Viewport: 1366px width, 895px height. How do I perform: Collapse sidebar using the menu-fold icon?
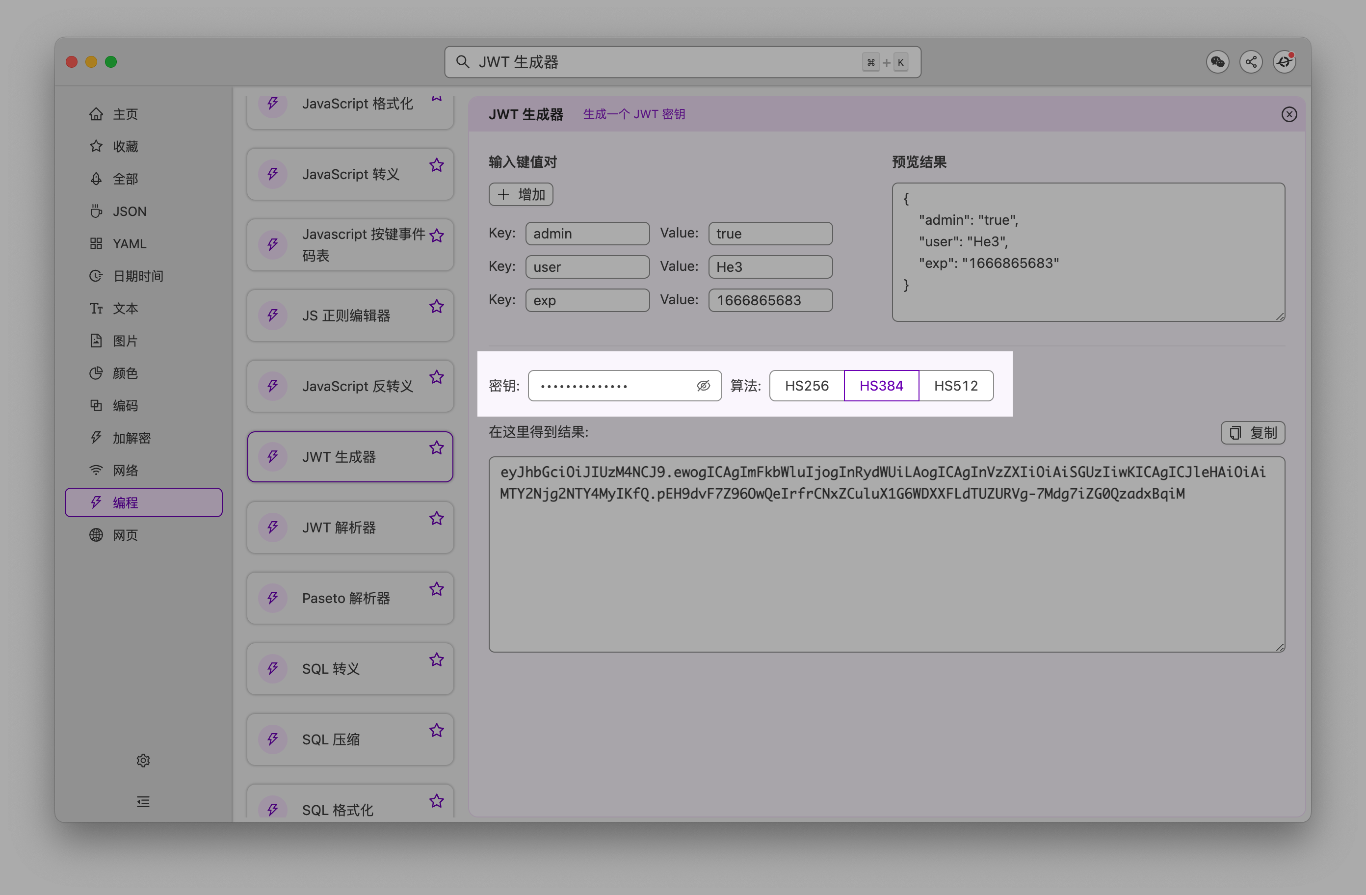click(143, 801)
